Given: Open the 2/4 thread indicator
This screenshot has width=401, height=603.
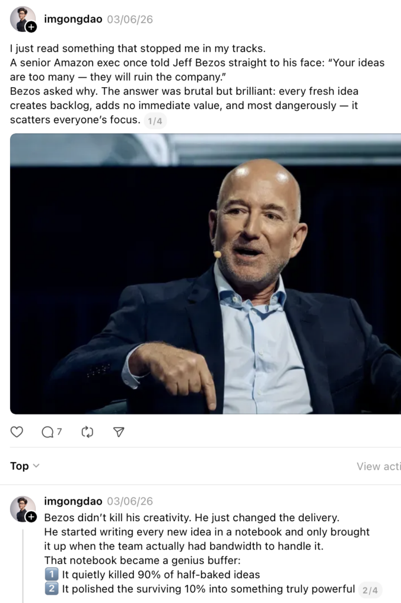Looking at the screenshot, I should click(370, 590).
